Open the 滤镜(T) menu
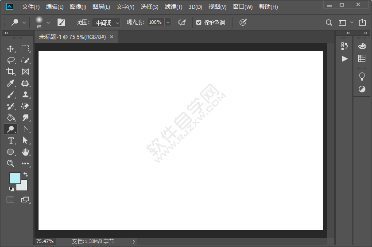 tap(174, 7)
